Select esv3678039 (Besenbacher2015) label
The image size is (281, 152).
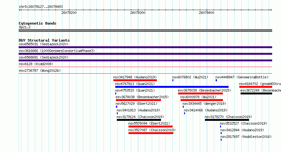click(204, 90)
